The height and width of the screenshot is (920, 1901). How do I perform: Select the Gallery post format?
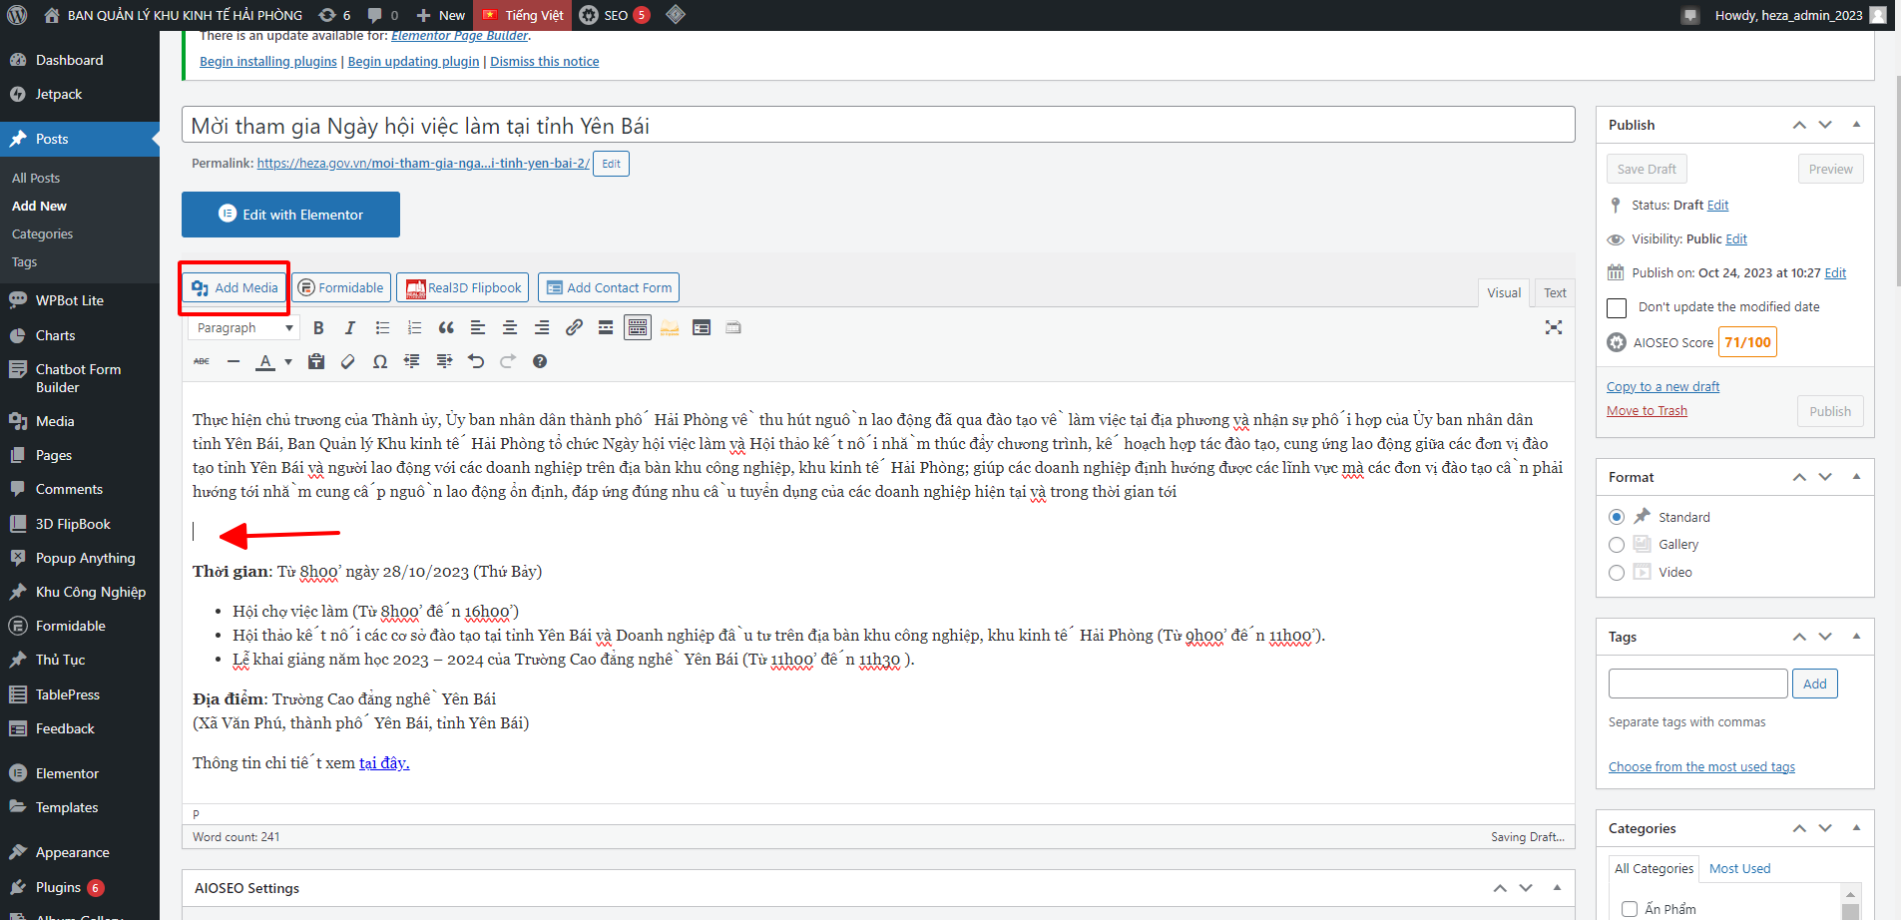point(1617,545)
